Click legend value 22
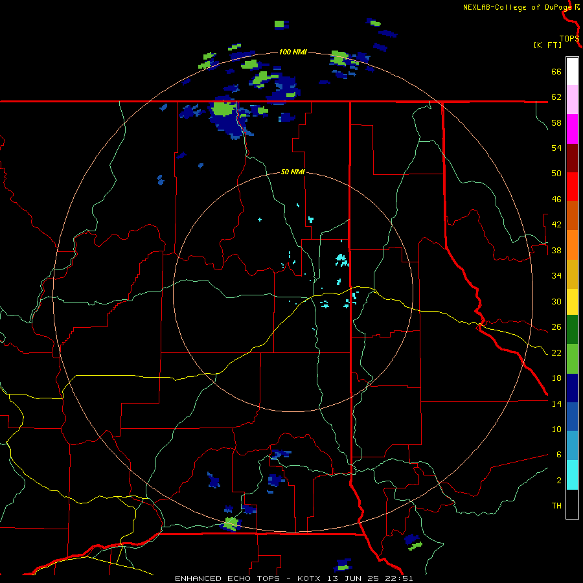Viewport: 583px width, 583px height. pyautogui.click(x=556, y=352)
